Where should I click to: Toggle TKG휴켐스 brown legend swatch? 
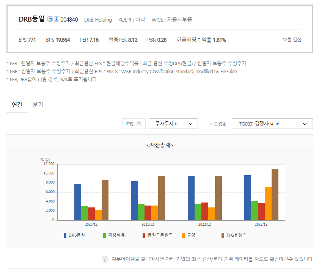tap(223, 235)
